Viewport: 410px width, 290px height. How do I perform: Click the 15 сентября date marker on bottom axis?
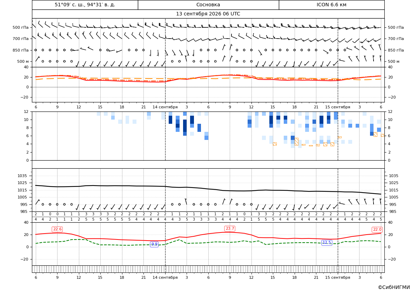pyautogui.click(x=337, y=277)
